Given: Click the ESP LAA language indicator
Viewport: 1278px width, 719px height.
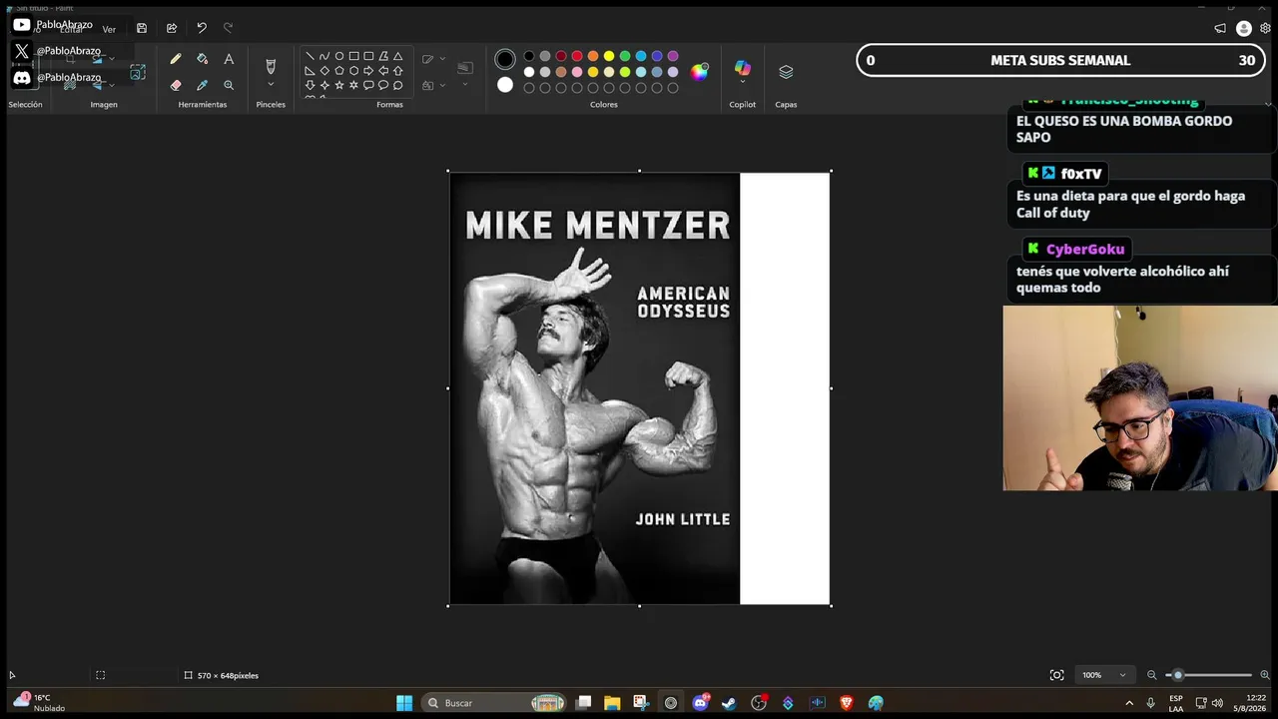Looking at the screenshot, I should pos(1176,703).
